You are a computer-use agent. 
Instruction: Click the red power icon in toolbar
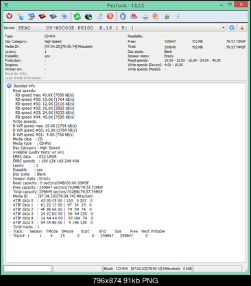(9, 16)
